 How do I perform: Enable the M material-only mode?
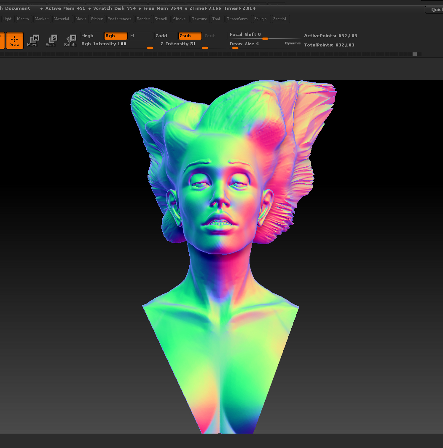(141, 36)
